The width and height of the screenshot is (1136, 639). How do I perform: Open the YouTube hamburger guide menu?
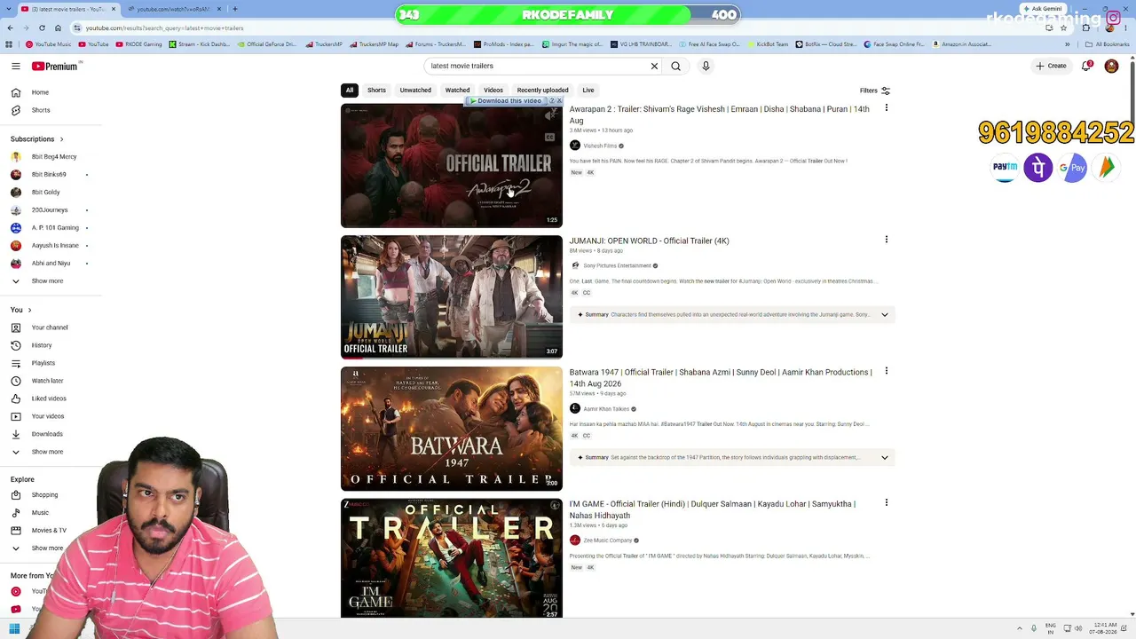click(x=15, y=66)
